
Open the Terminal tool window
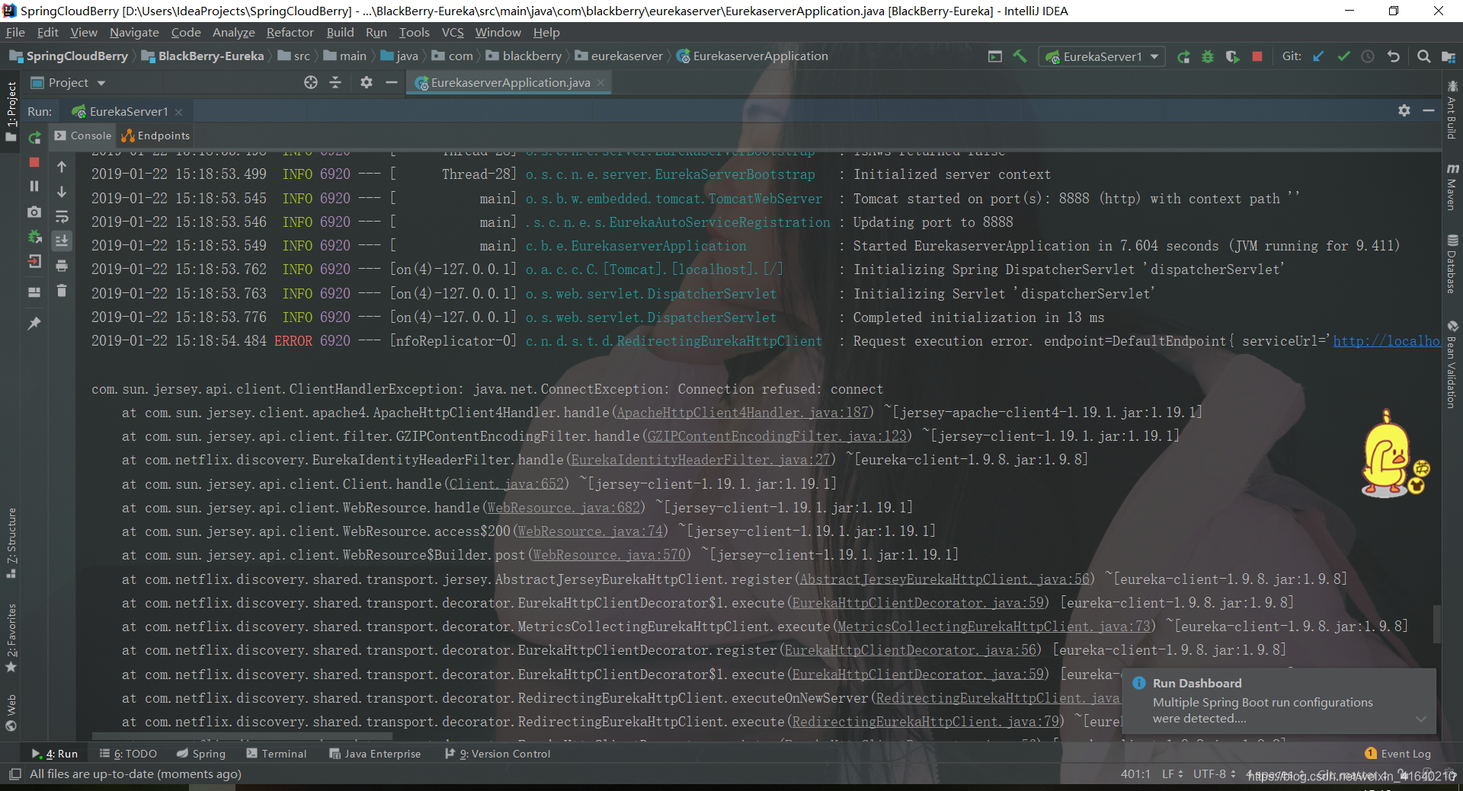(276, 754)
